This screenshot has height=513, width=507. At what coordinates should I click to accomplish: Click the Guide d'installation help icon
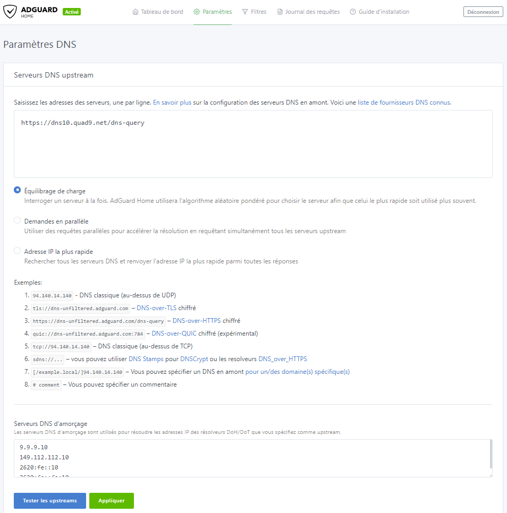(353, 12)
